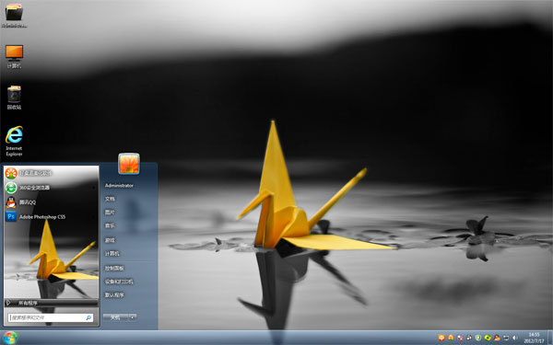Click the search magnifier icon

[x=88, y=318]
